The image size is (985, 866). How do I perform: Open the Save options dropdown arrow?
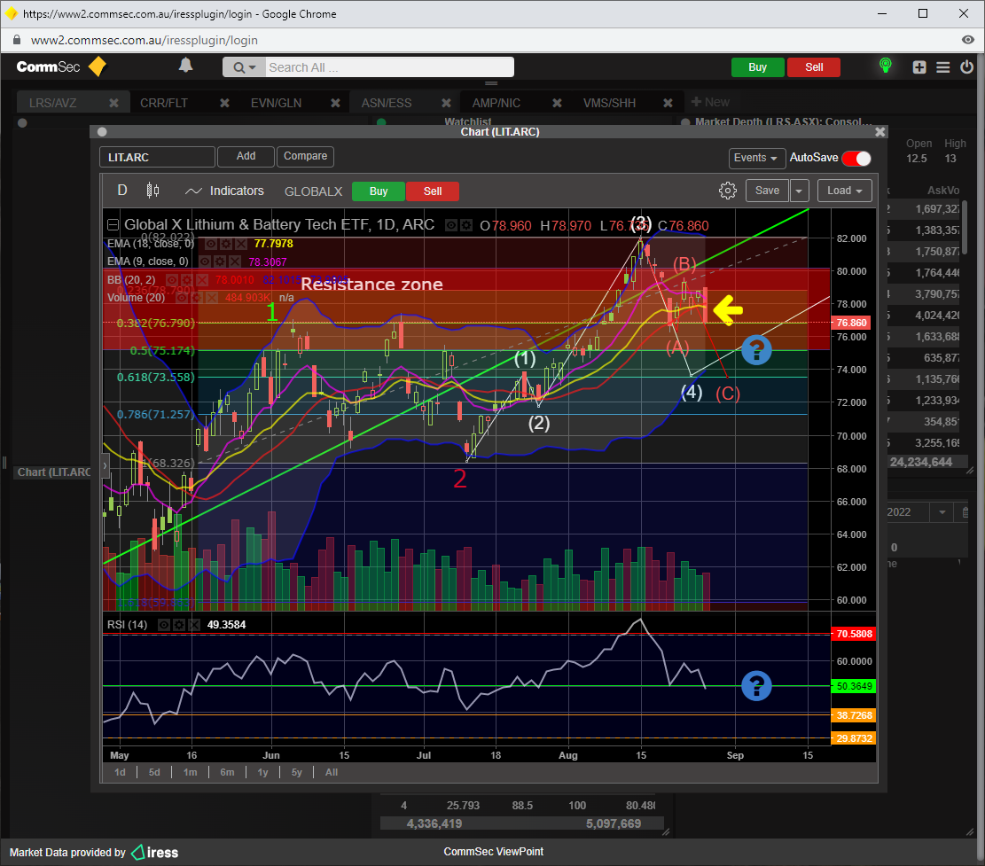799,191
